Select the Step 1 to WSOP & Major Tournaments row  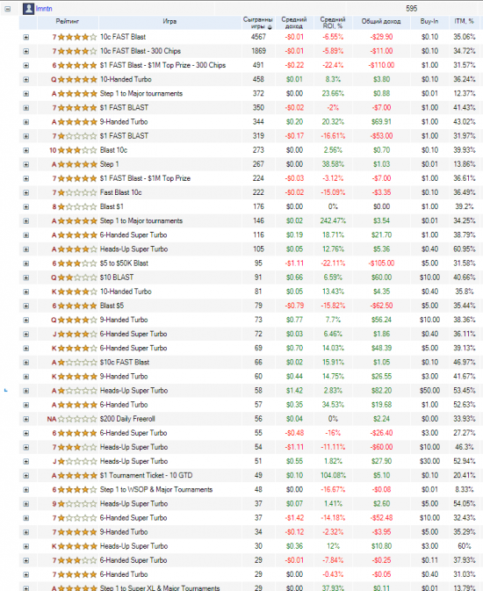tap(251, 490)
